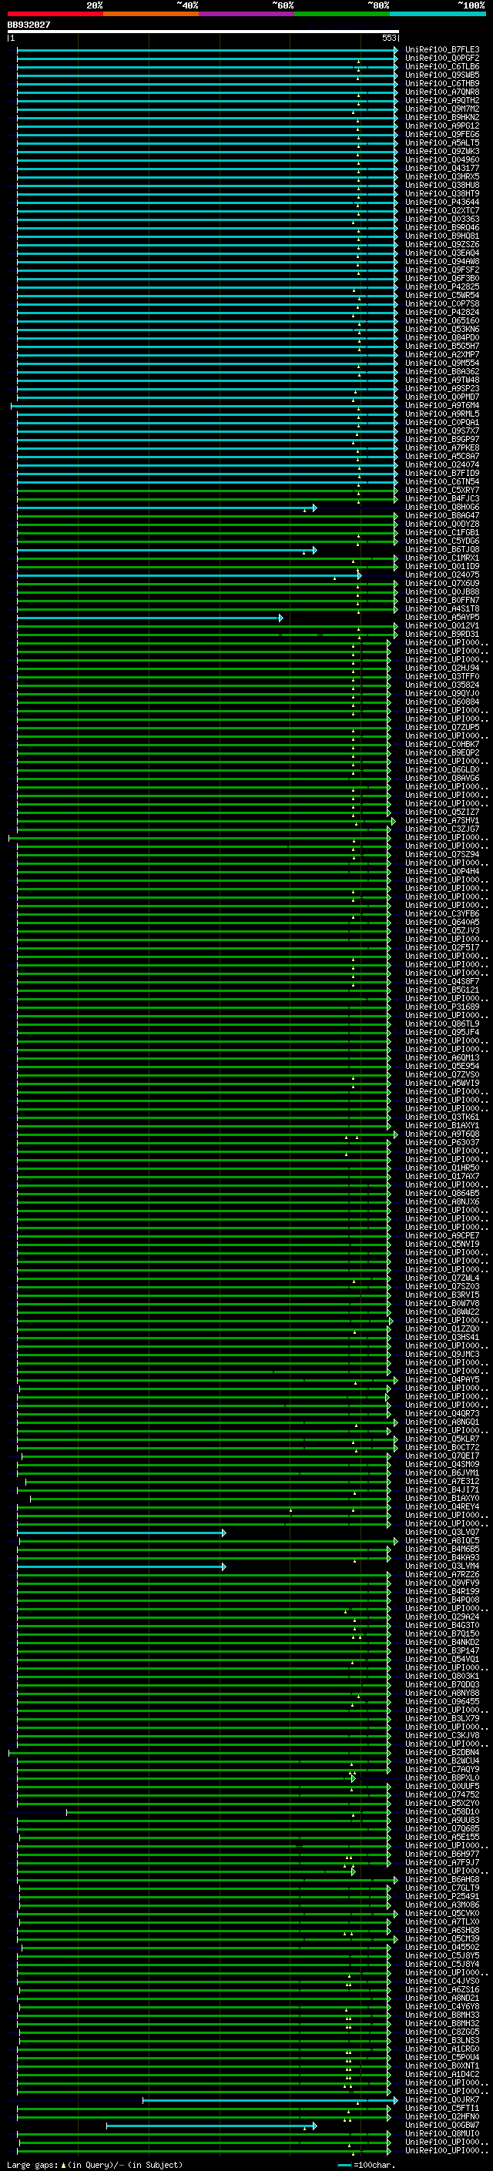Image resolution: width=493 pixels, height=2171 pixels.
Task: Select hit label UniRef100_Q2HFN0
Action: [442, 2116]
